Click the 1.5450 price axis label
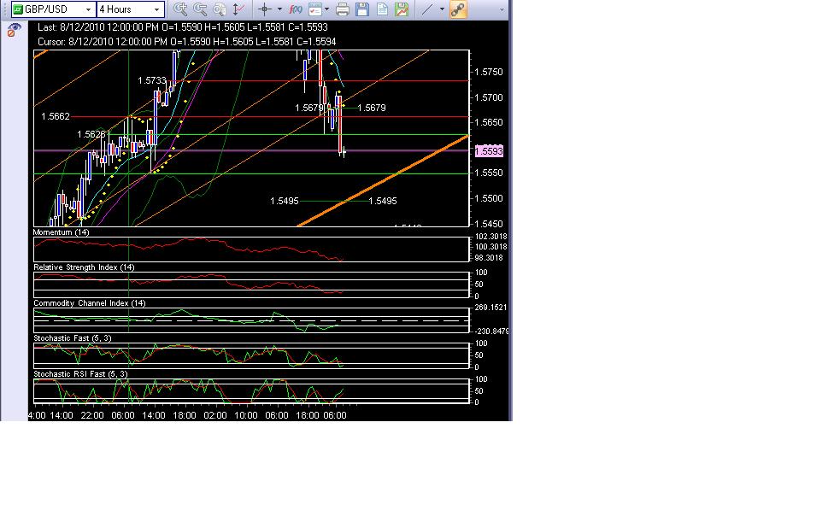 [x=489, y=224]
